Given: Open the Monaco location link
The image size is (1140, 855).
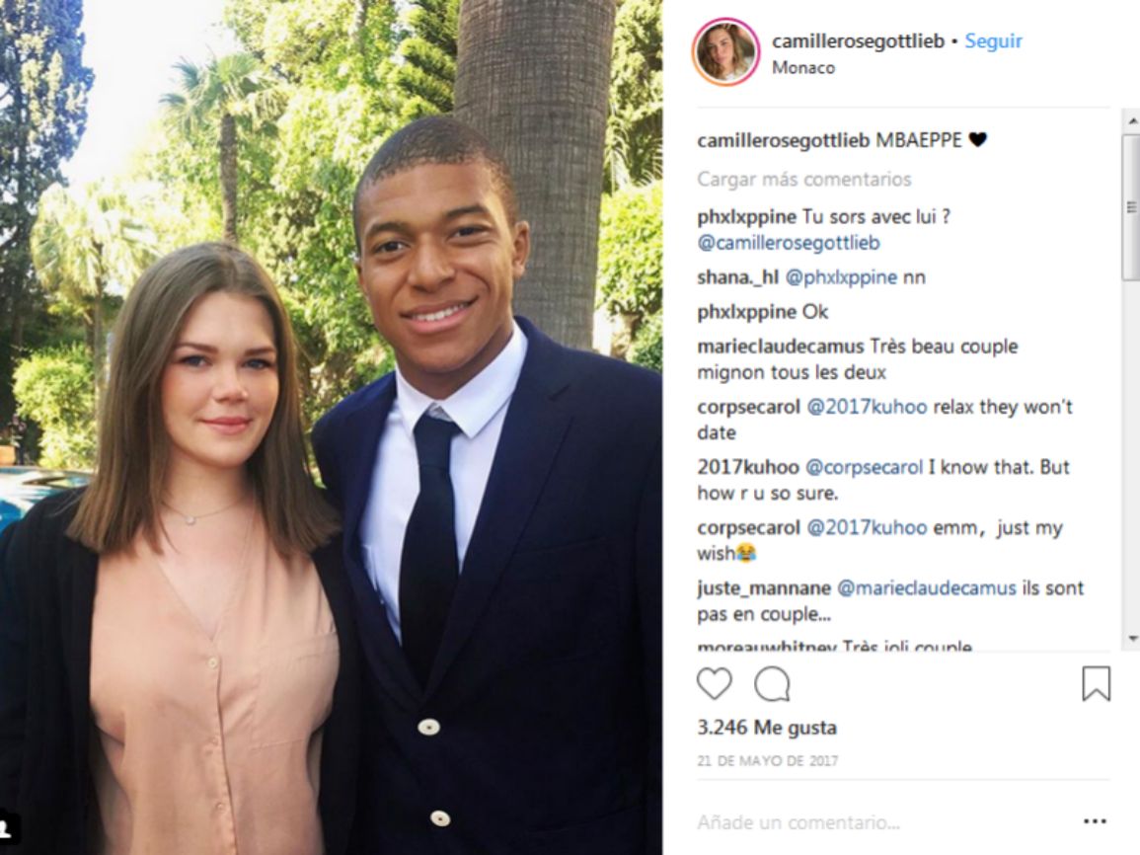Looking at the screenshot, I should 803,67.
